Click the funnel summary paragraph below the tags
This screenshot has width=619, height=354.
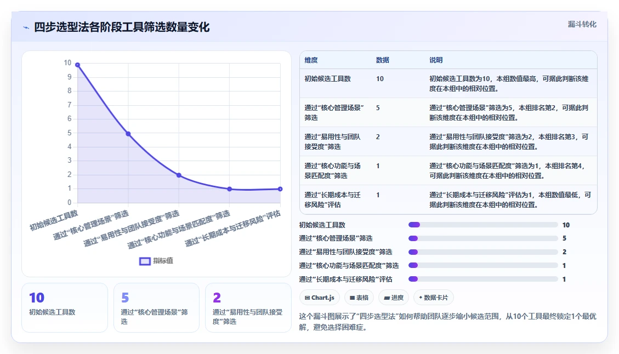point(448,322)
